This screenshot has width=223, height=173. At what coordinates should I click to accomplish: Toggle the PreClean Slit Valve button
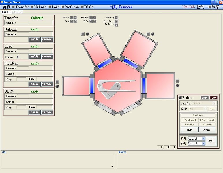click(x=47, y=84)
